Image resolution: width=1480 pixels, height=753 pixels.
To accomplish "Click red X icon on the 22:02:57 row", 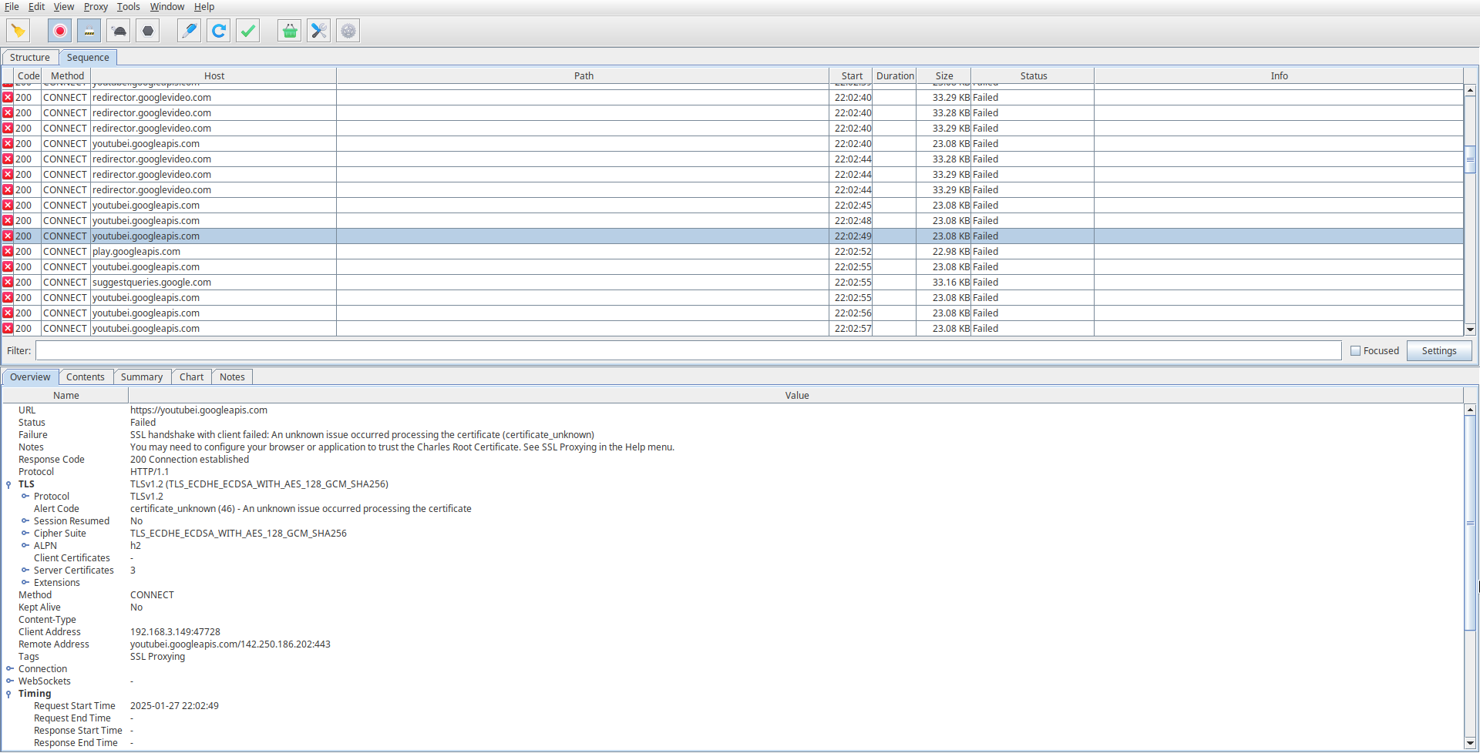I will pyautogui.click(x=8, y=329).
